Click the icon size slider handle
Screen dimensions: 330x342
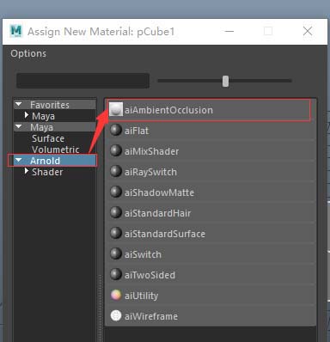pyautogui.click(x=226, y=81)
